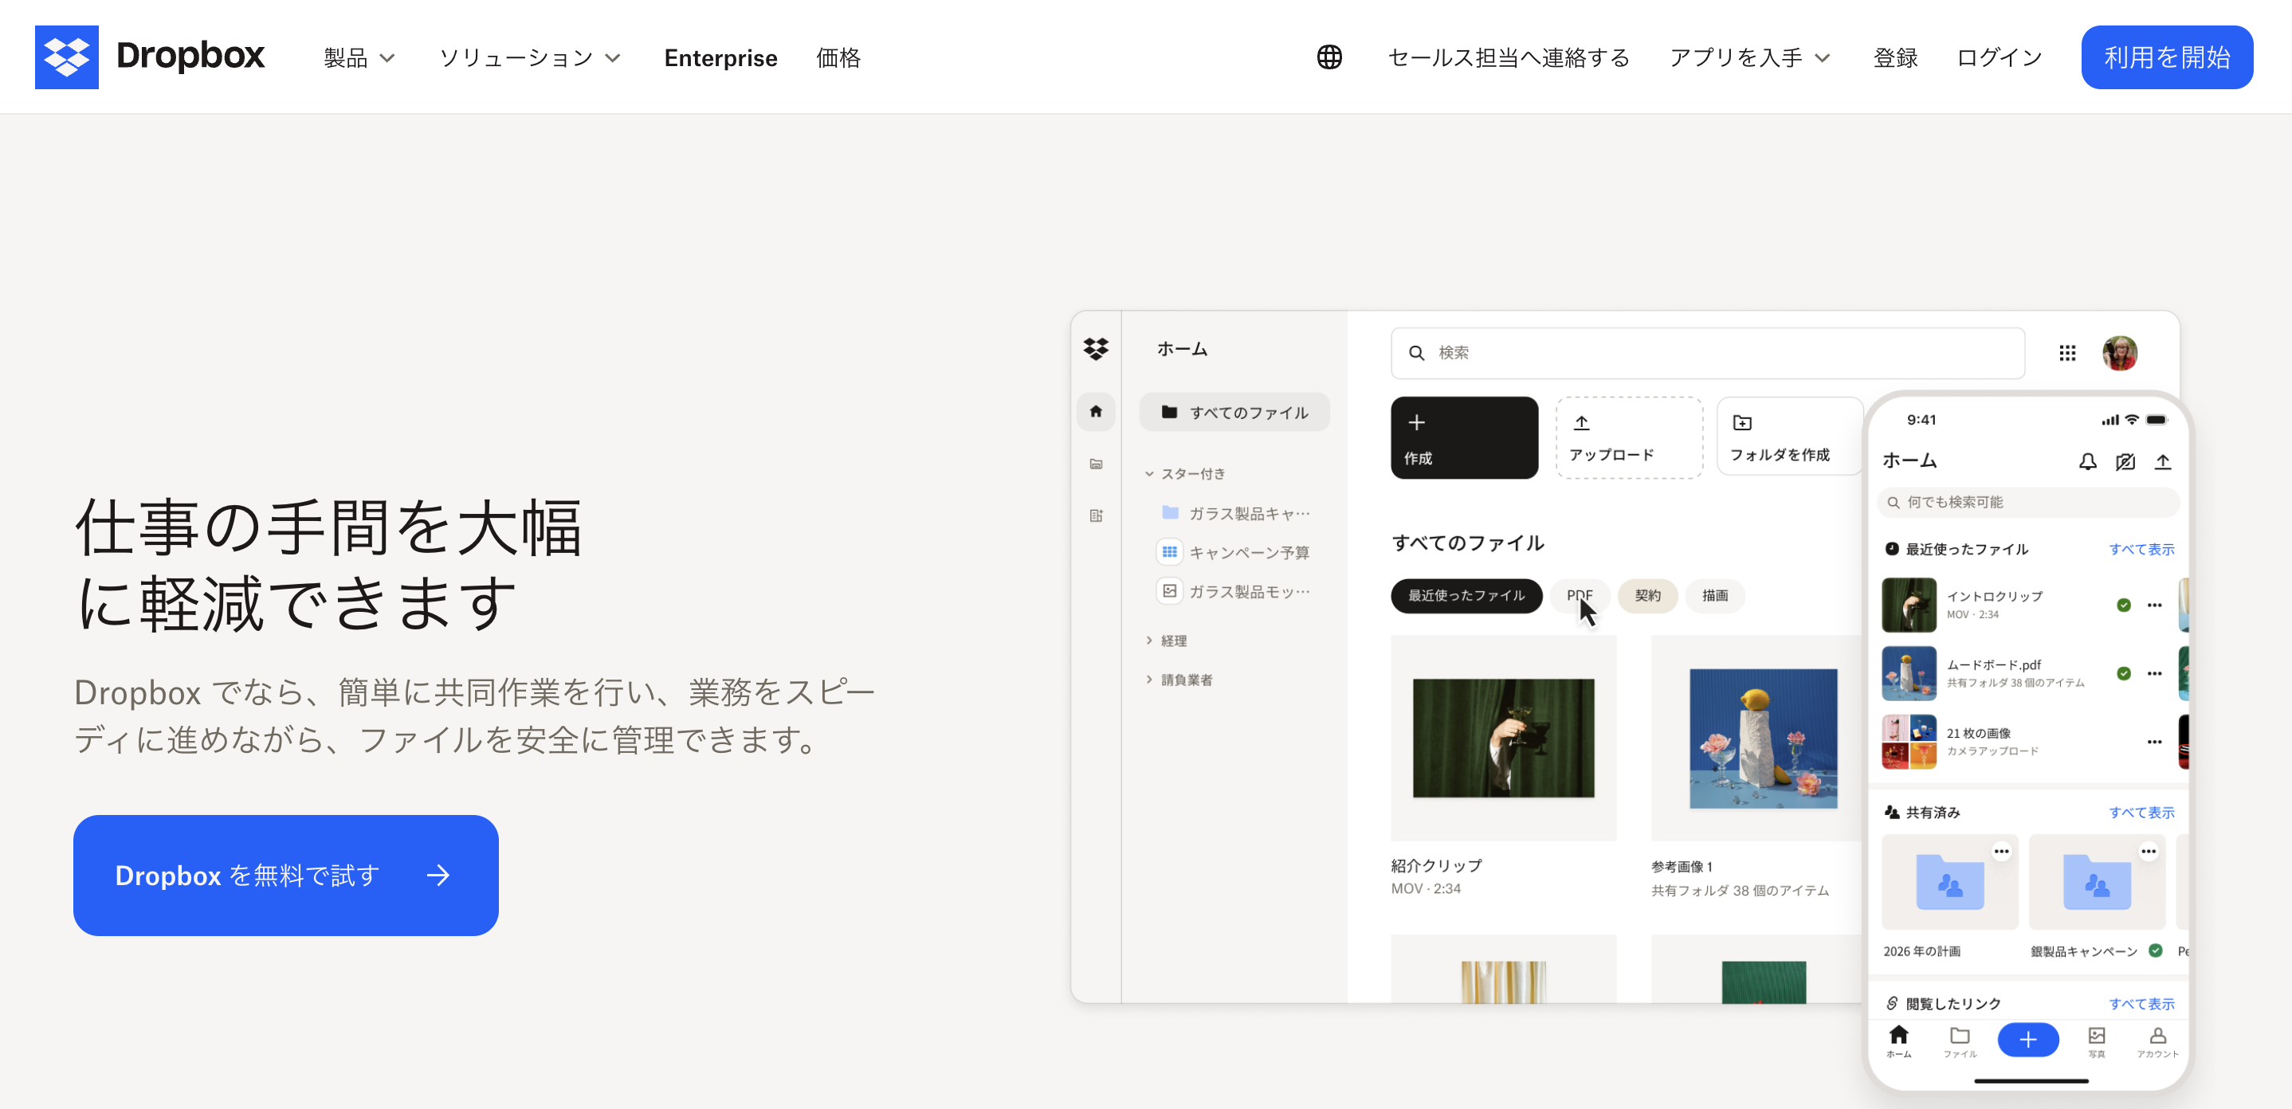Image resolution: width=2292 pixels, height=1109 pixels.
Task: Expand the アプリを入手 dropdown
Action: [x=1749, y=58]
